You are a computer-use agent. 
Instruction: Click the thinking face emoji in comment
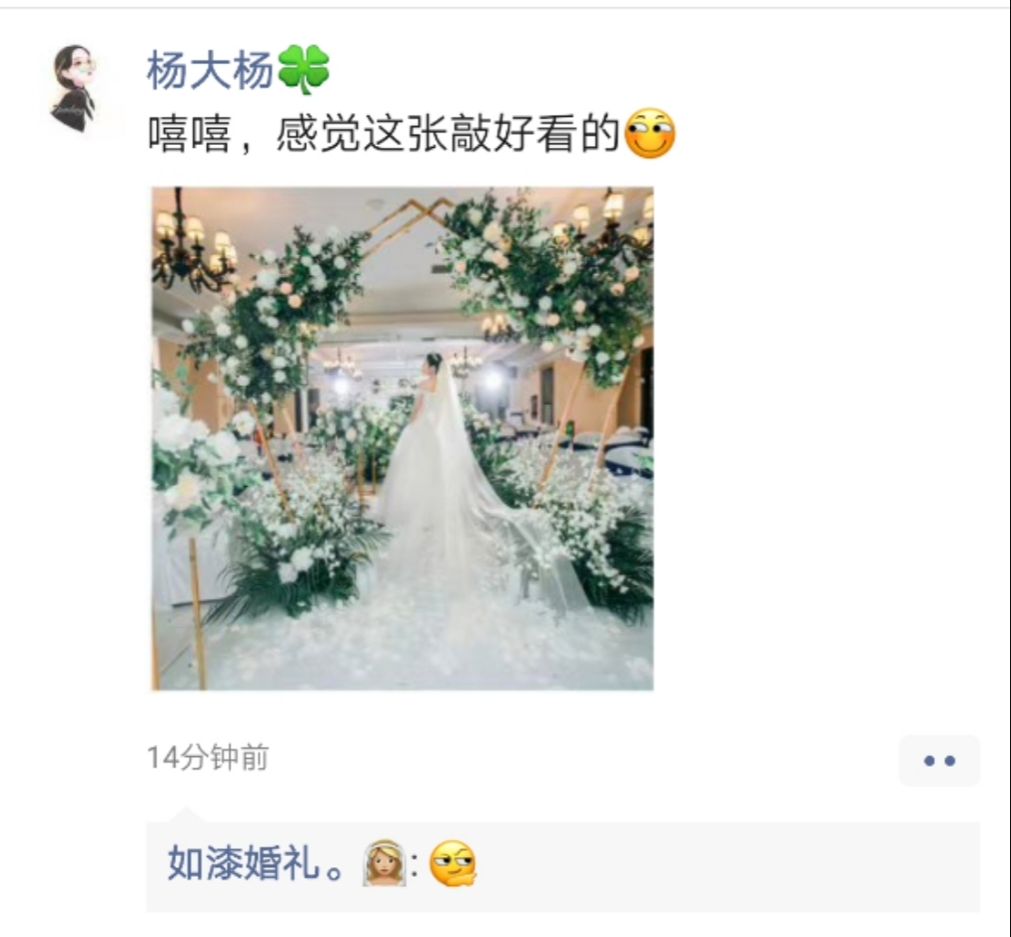(x=453, y=864)
